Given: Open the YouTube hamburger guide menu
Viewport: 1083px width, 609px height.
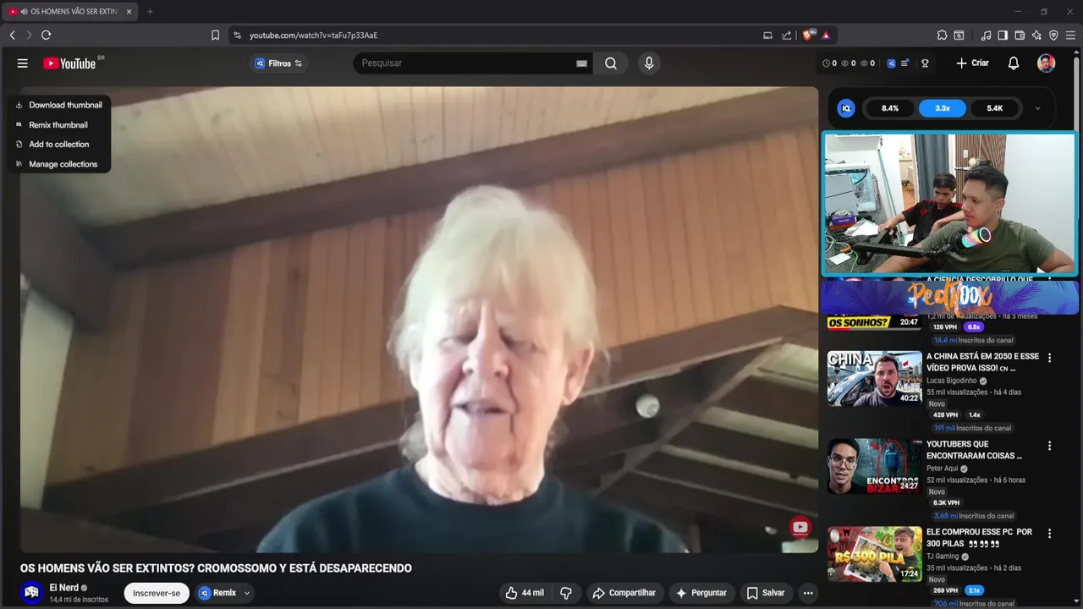Looking at the screenshot, I should click(x=23, y=63).
